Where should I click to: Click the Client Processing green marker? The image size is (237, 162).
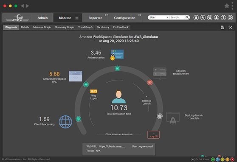click(78, 119)
